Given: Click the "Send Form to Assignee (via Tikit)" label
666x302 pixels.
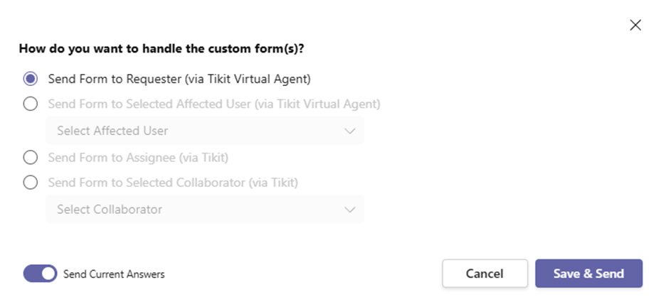Looking at the screenshot, I should click(138, 157).
